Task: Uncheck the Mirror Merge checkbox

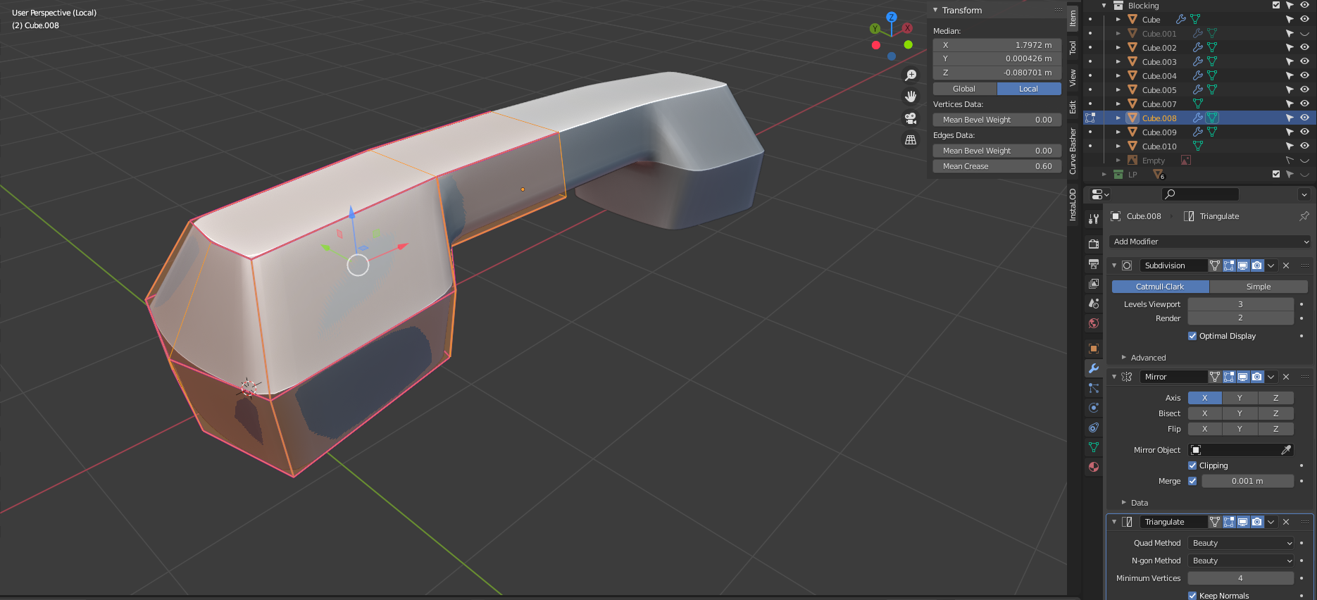Action: (1192, 481)
